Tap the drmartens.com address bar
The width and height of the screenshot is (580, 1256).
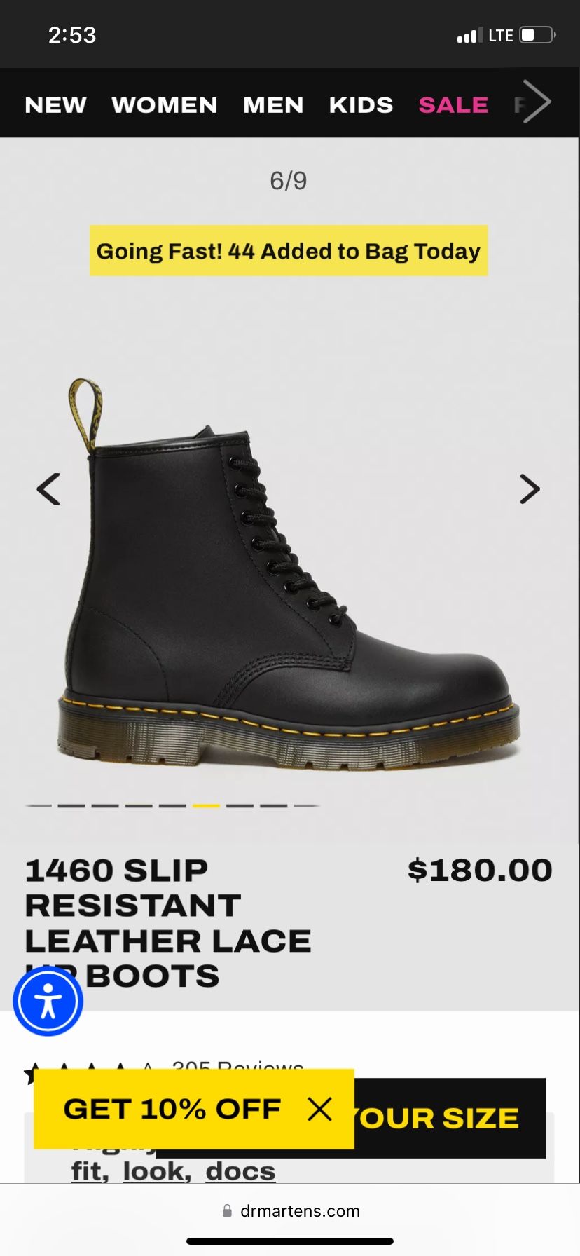(x=290, y=1210)
